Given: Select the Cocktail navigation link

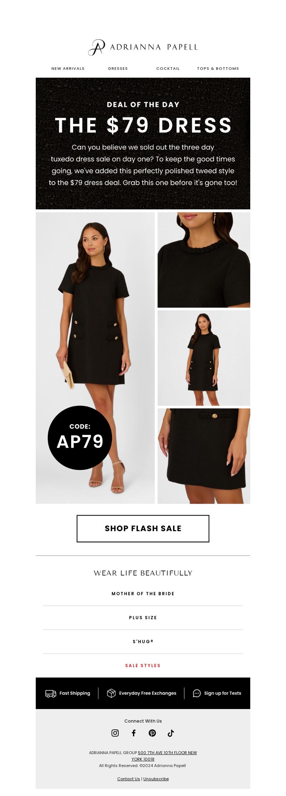Looking at the screenshot, I should [168, 68].
